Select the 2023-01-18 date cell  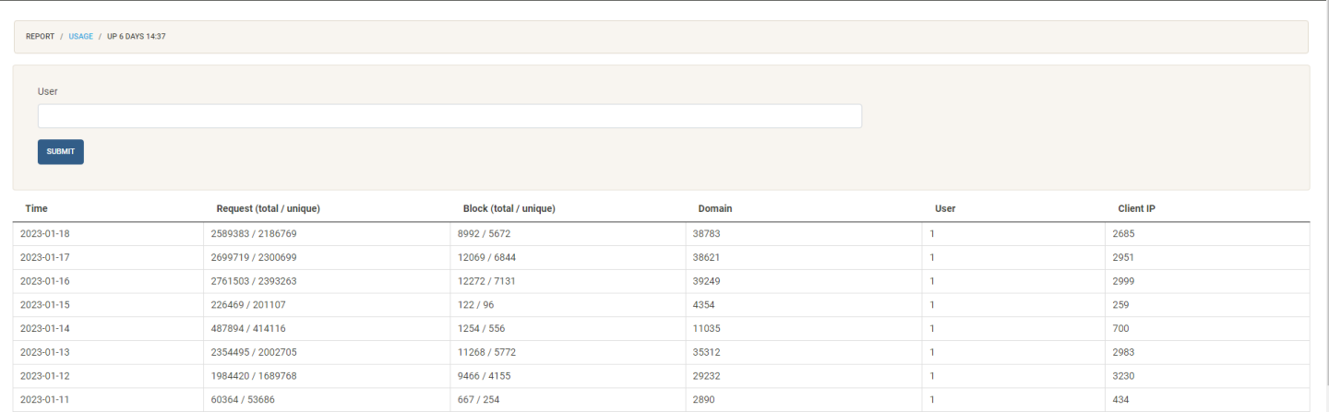click(x=45, y=234)
